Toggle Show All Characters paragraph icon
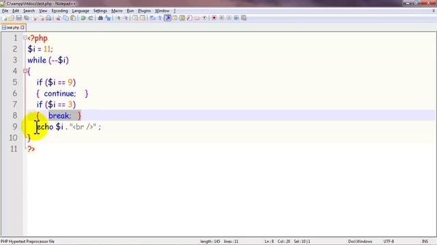 [160, 18]
